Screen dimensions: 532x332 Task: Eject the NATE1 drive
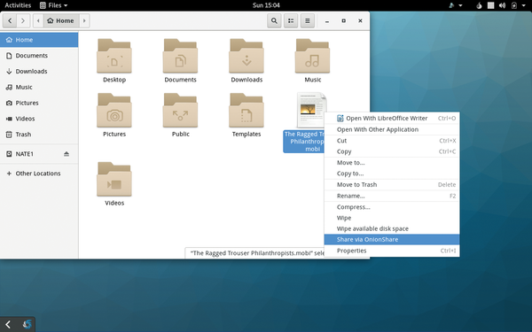[x=66, y=154]
